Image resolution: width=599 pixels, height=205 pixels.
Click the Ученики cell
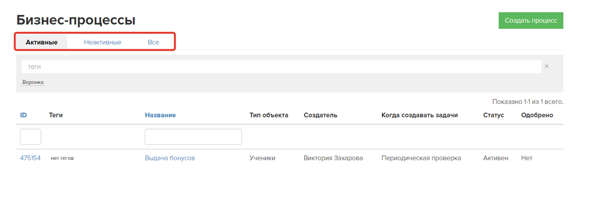click(263, 158)
